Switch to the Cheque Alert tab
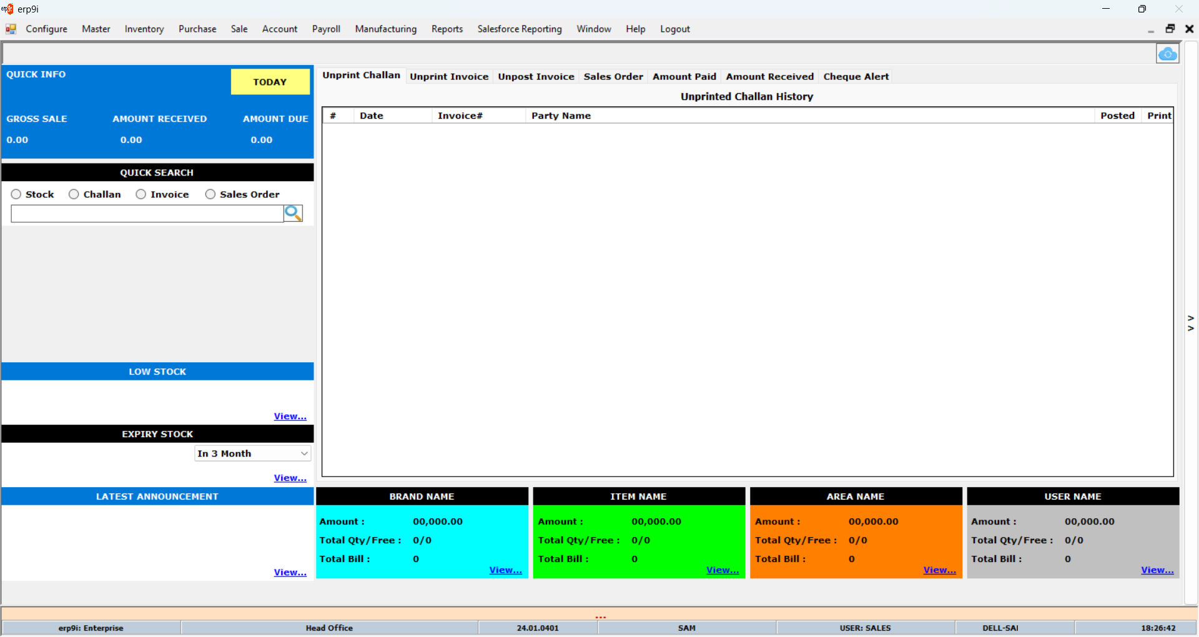Screen dimensions: 1199x637 856,77
